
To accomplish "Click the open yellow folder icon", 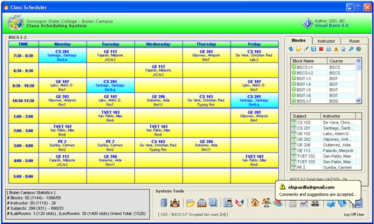I will click(x=190, y=203).
